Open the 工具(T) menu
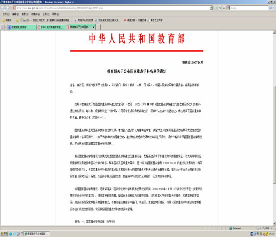Viewport: 276px width, 237px height. pyautogui.click(x=46, y=14)
